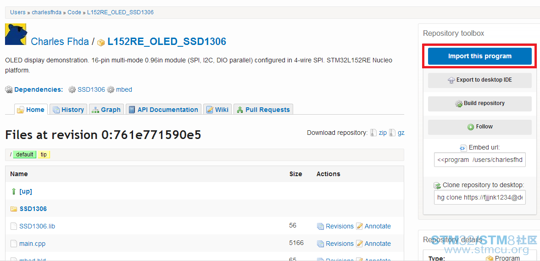The width and height of the screenshot is (540, 261).
Task: Open the L152RE_OLED_SSD1306 breadcrumb link
Action: click(120, 12)
